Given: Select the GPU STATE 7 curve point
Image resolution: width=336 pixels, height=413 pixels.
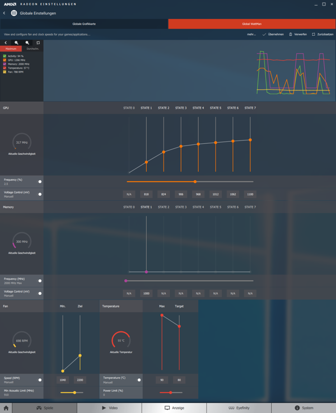Looking at the screenshot, I should pos(250,140).
